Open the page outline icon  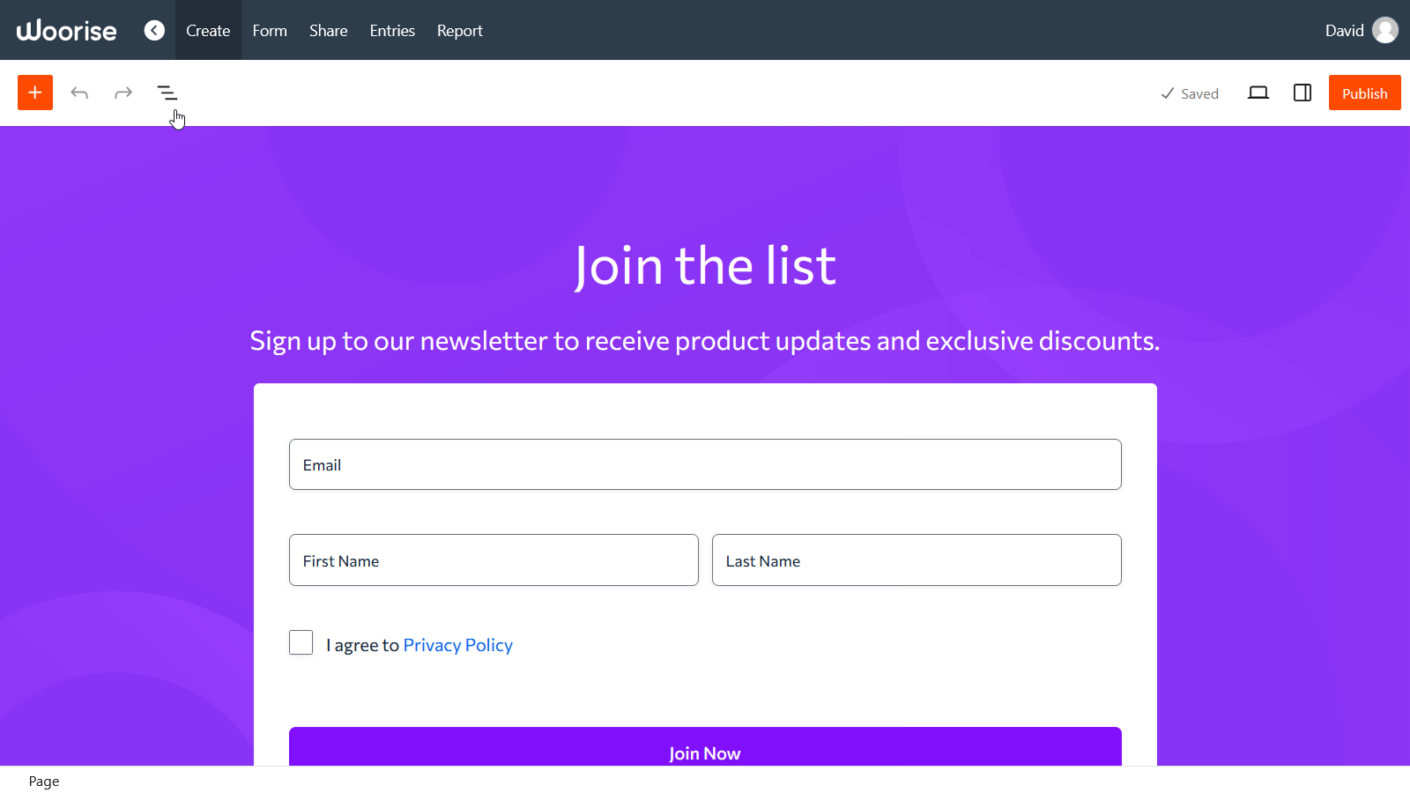[167, 93]
